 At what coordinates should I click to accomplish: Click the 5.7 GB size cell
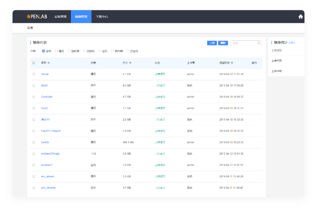coord(127,74)
